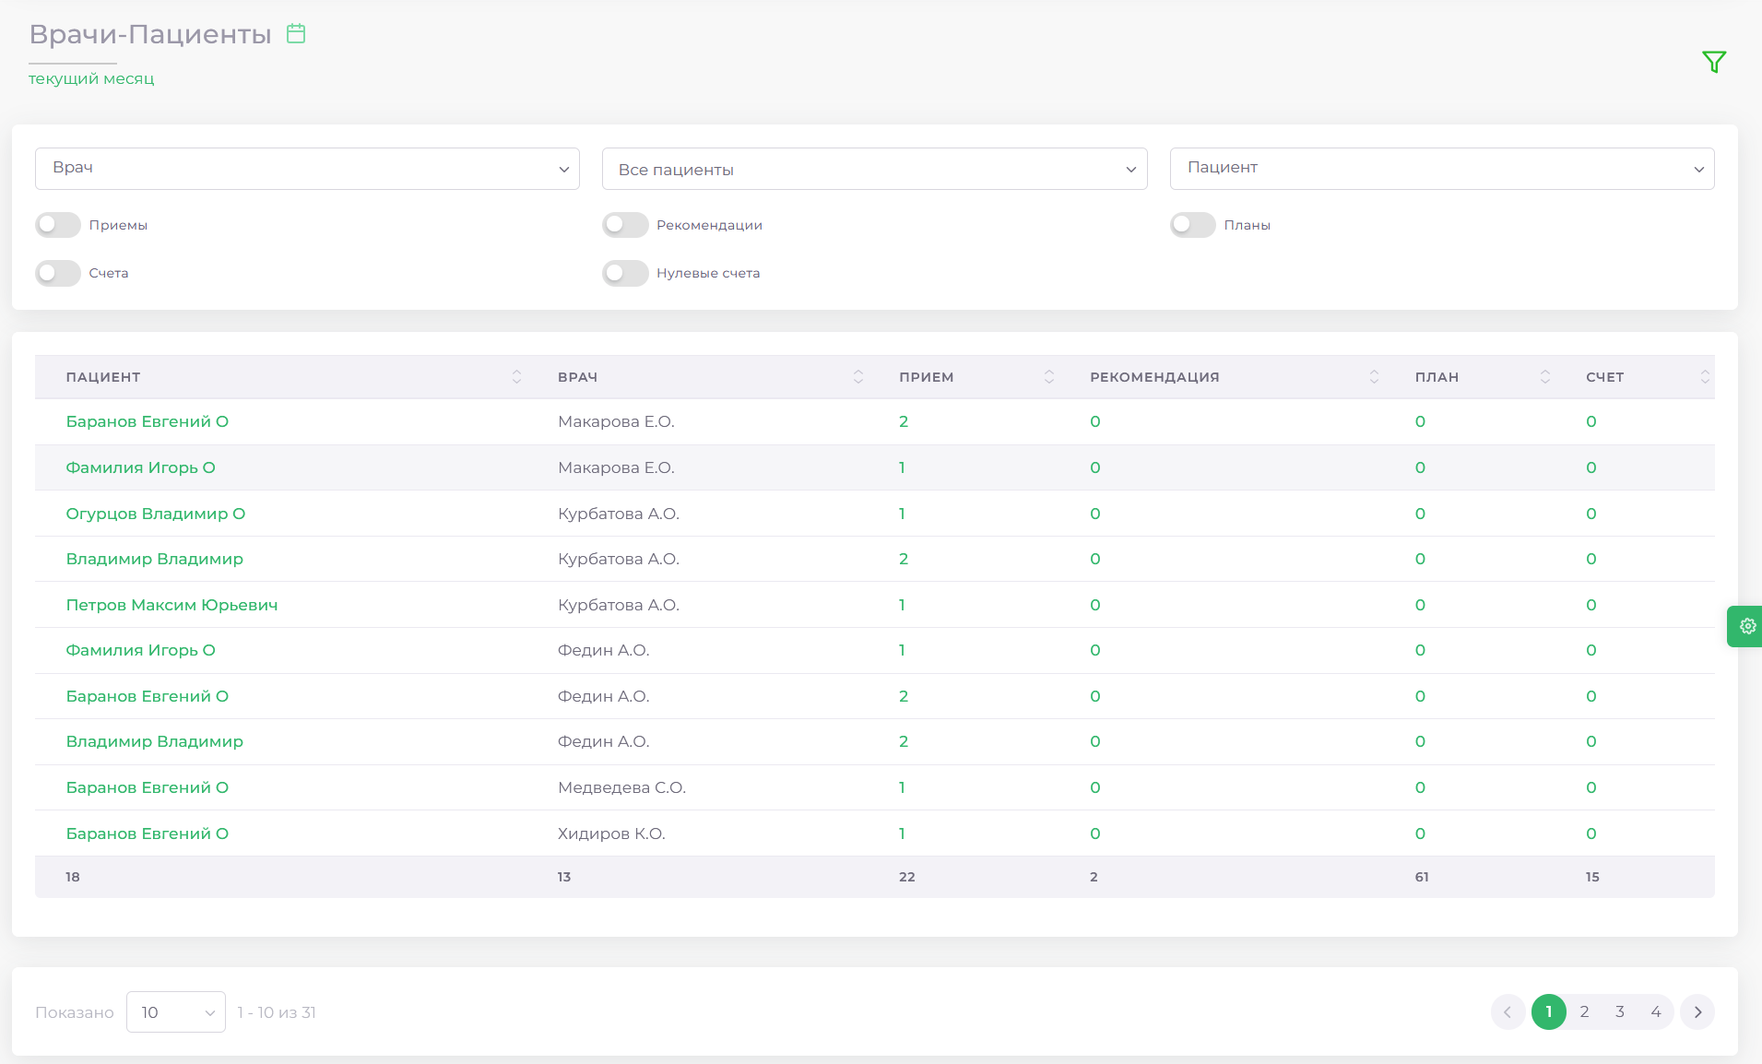Image resolution: width=1762 pixels, height=1064 pixels.
Task: Enable the Приемы toggle
Action: click(x=58, y=225)
